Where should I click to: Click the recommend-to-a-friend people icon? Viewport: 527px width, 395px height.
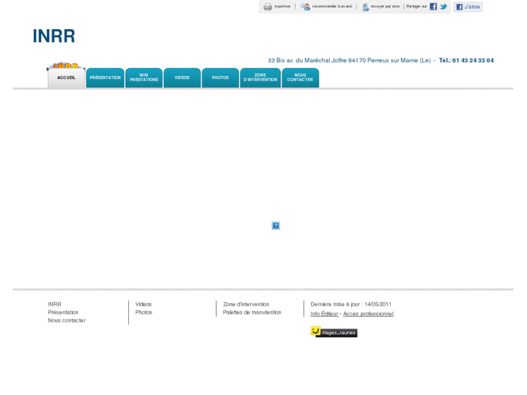[305, 7]
